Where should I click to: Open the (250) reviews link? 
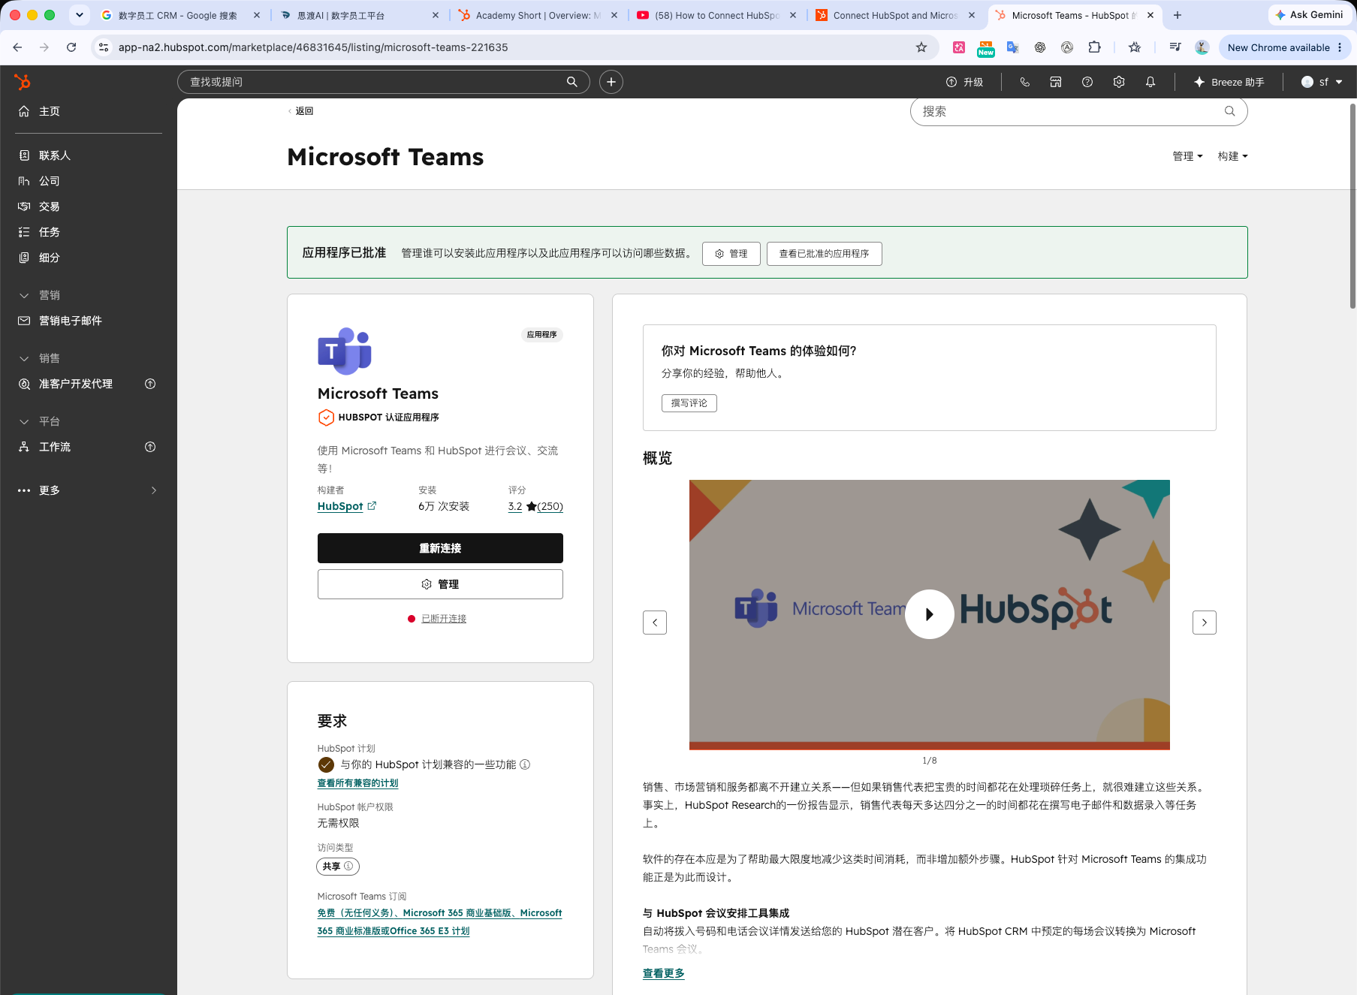550,506
